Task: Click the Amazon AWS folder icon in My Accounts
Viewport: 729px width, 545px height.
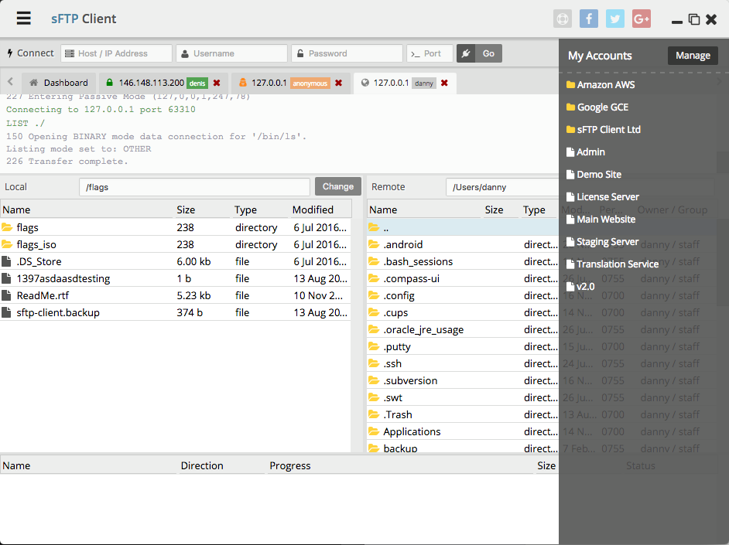Action: (573, 84)
